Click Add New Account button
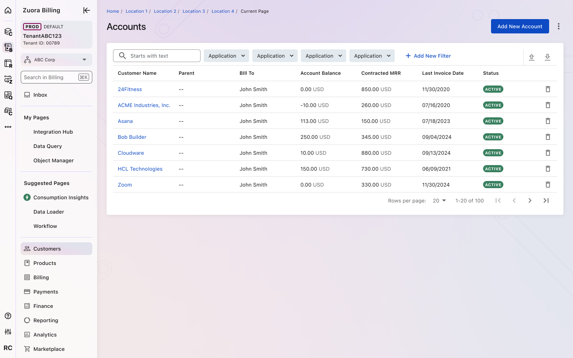This screenshot has height=358, width=573. [520, 26]
